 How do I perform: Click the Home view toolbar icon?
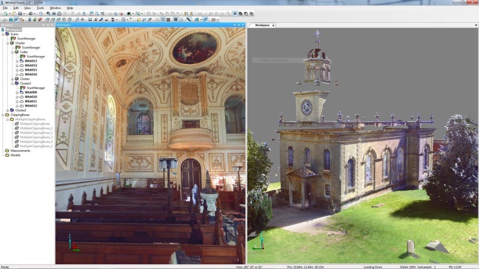59,14
